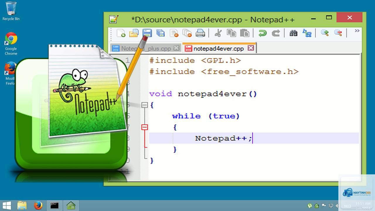This screenshot has width=375, height=211.
Task: Place cursor on 'Notepad++;' line
Action: 254,138
